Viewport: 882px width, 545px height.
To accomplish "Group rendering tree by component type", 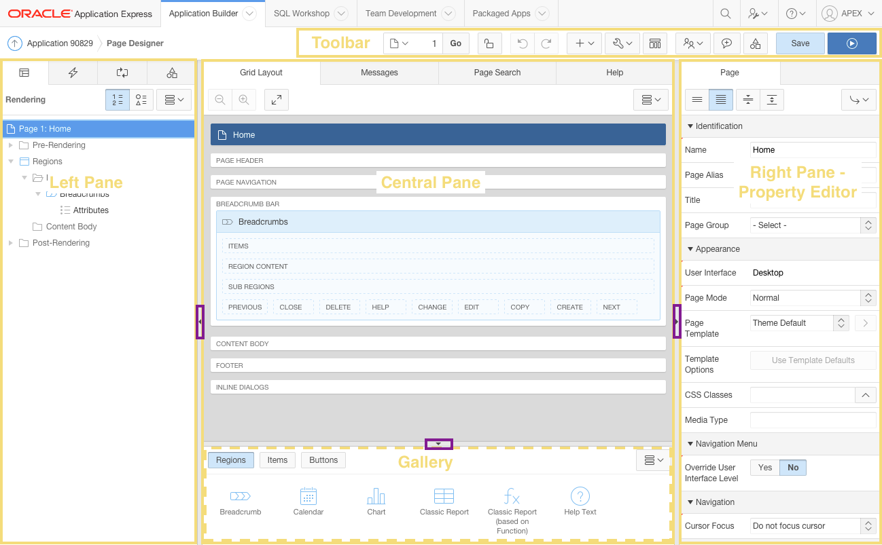I will tap(141, 100).
